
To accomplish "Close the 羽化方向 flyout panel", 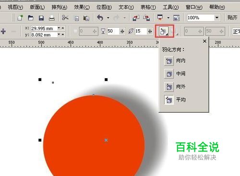I will click(x=204, y=41).
